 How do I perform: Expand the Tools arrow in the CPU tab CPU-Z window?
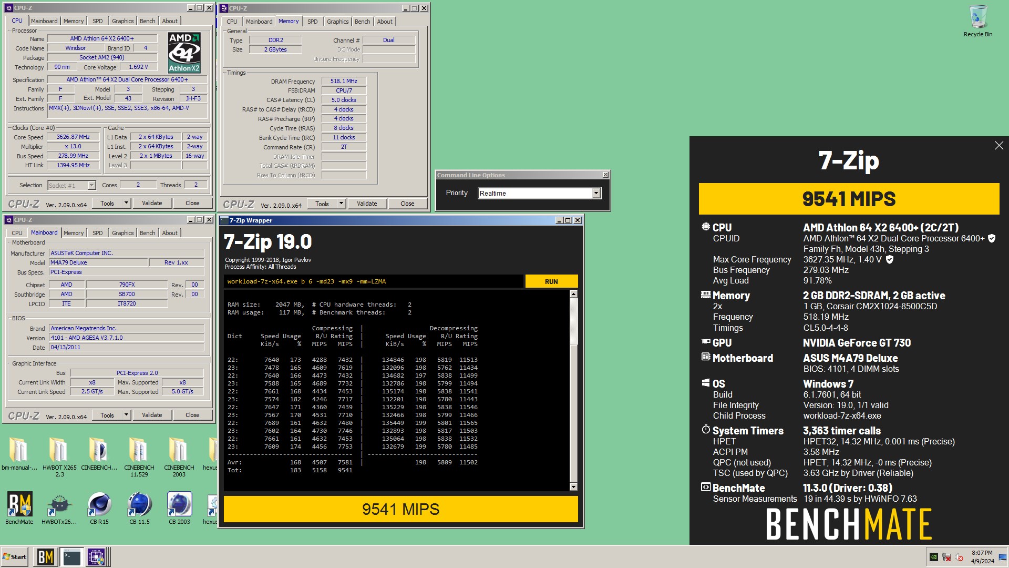(x=126, y=203)
